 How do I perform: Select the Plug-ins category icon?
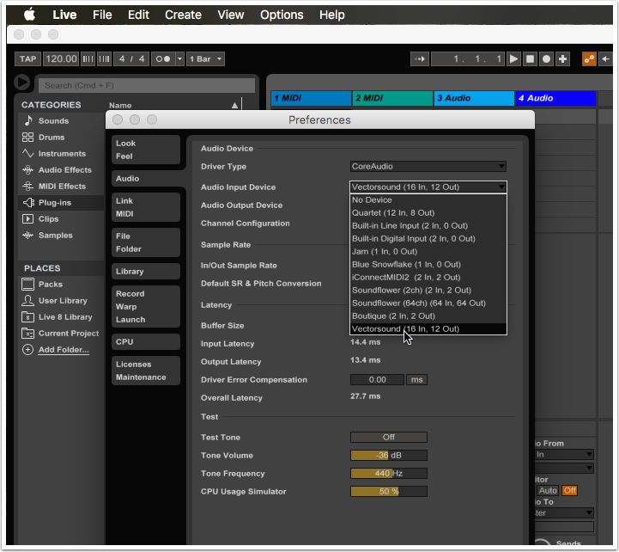(28, 202)
